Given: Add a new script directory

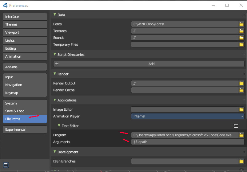Looking at the screenshot, I should (x=149, y=64).
